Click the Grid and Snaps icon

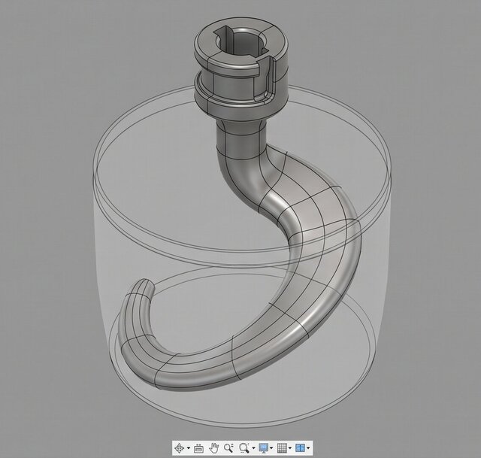(282, 448)
